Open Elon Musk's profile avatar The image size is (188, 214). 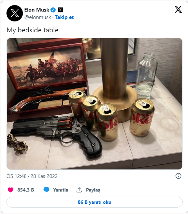(x=15, y=13)
